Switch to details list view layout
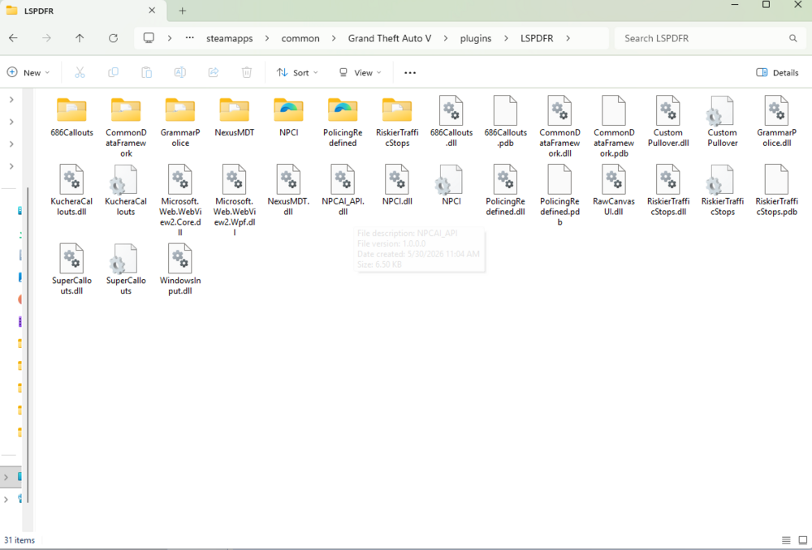Screen dimensions: 812x550 (786, 540)
